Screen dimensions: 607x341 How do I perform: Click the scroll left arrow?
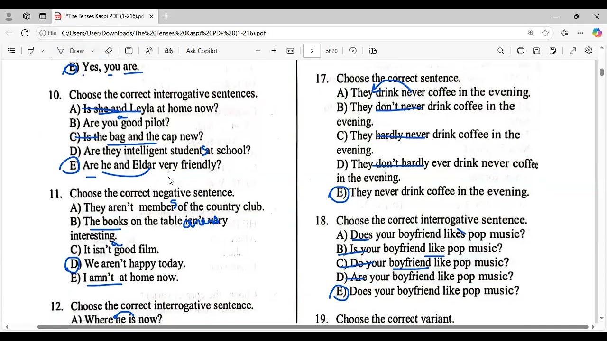point(7,327)
